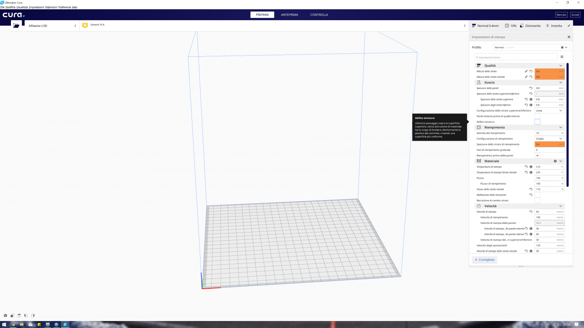Toggle Pareti esterne prima di quelle interne
This screenshot has height=328, width=584.
pos(537,116)
